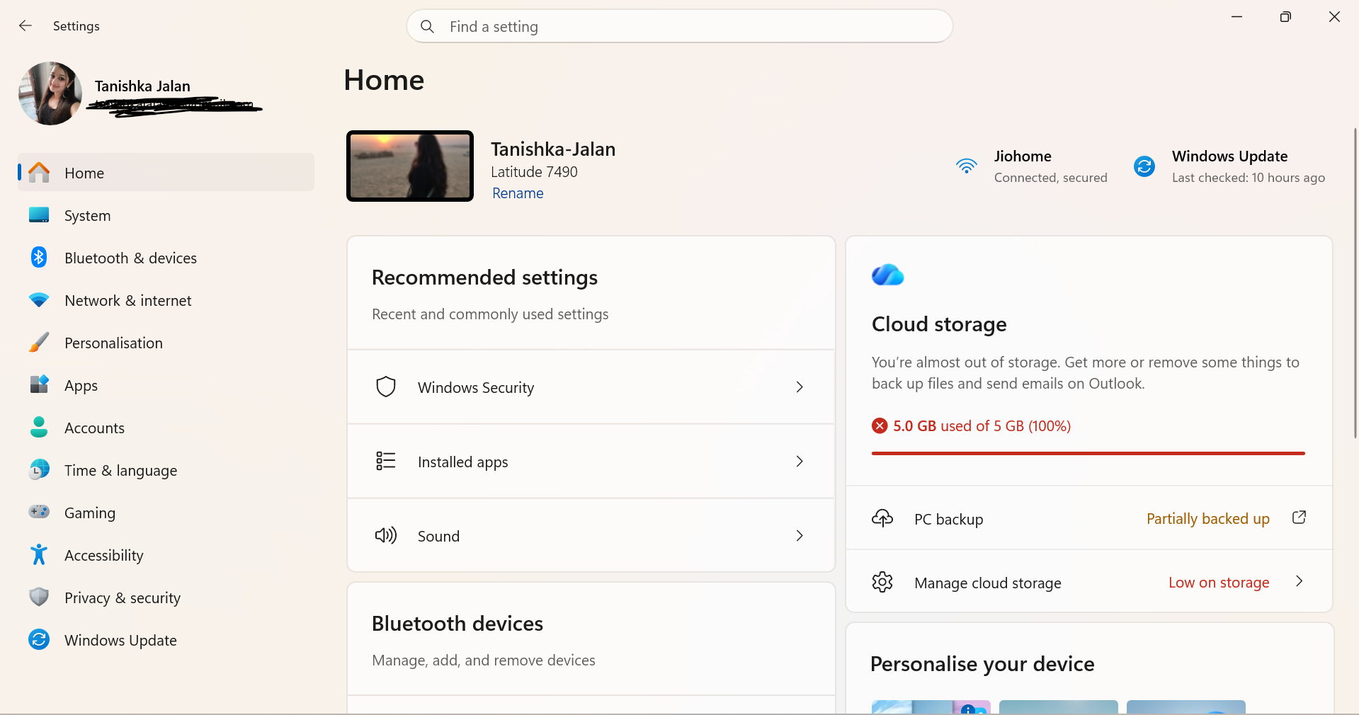Click the Apps icon in sidebar
1359x715 pixels.
click(39, 384)
